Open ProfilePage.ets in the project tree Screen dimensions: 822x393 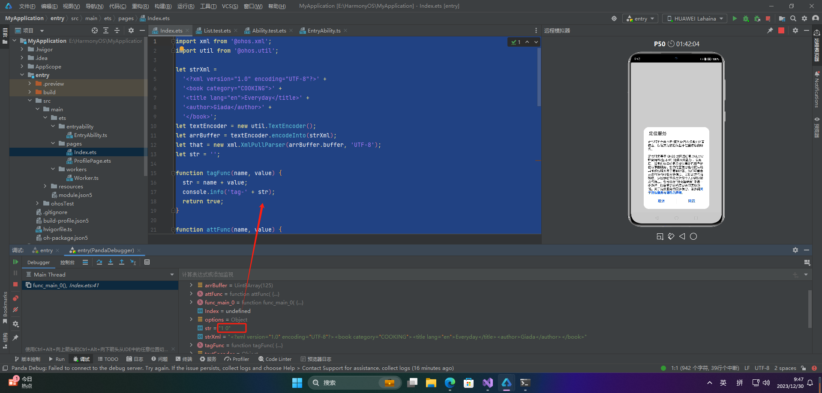[x=92, y=161]
